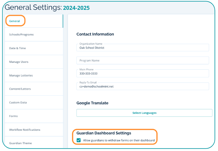
Task: Click the 2024-2025 year label in the title
Action: point(76,8)
